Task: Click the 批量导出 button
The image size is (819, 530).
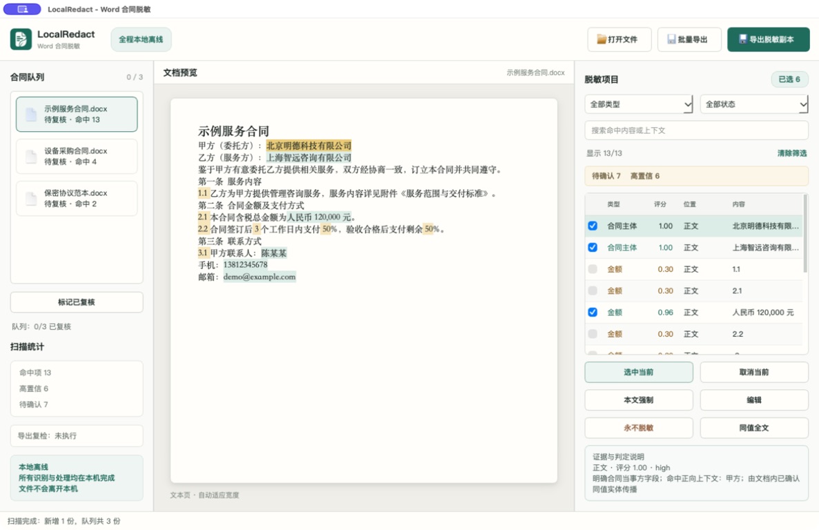Action: (x=689, y=39)
